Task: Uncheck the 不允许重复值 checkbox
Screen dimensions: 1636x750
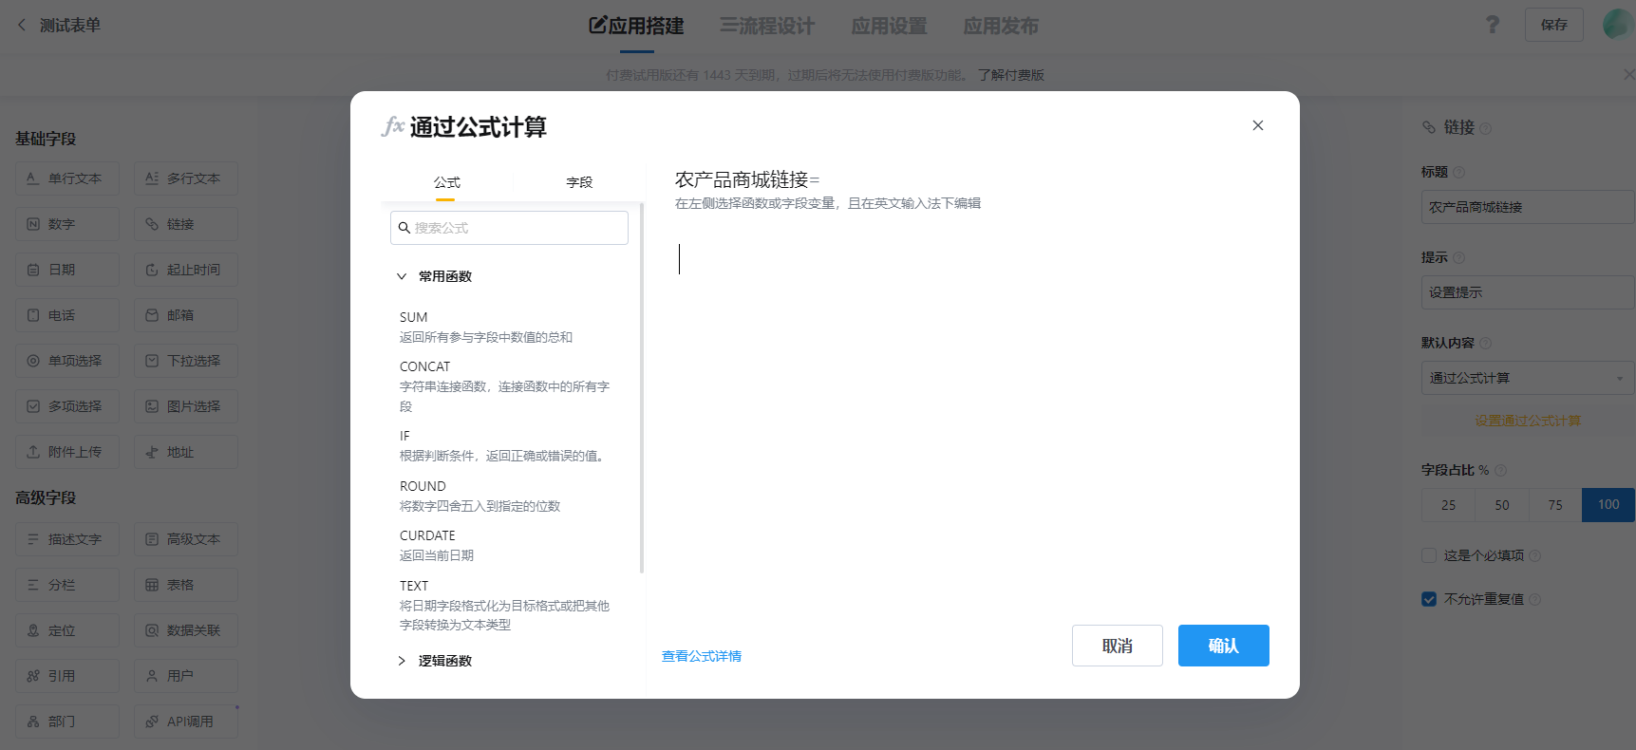Action: point(1429,599)
